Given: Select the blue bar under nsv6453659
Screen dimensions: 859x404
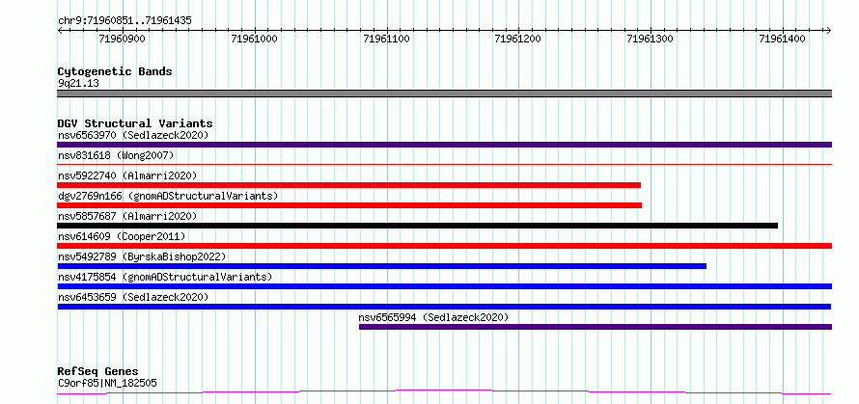Looking at the screenshot, I should [444, 307].
